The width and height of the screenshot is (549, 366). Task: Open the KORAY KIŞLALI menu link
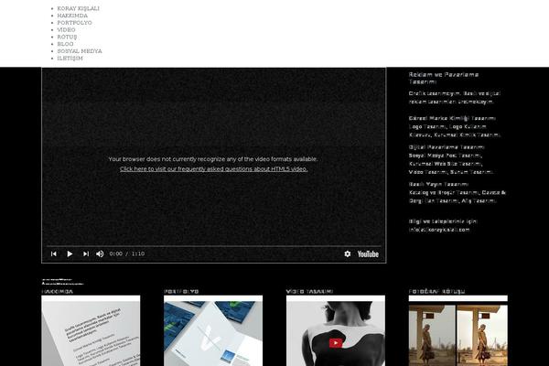click(78, 8)
